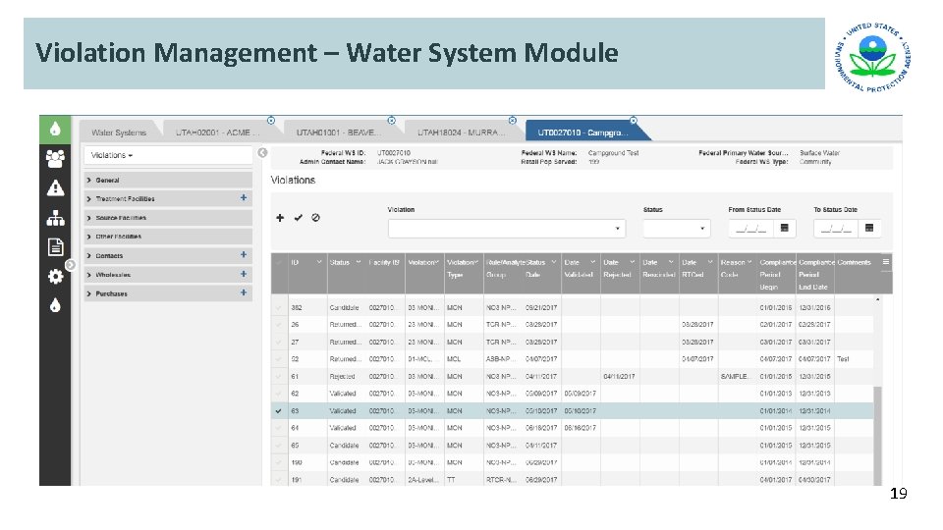This screenshot has height=530, width=943.
Task: Click the 'Test' comment in row 52
Action: click(x=843, y=359)
